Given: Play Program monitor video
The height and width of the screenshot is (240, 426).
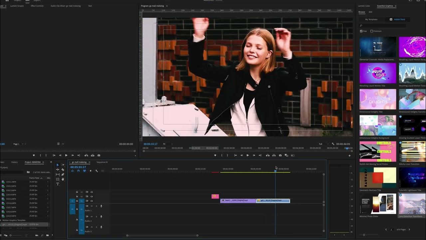Looking at the screenshot, I should pos(248,155).
